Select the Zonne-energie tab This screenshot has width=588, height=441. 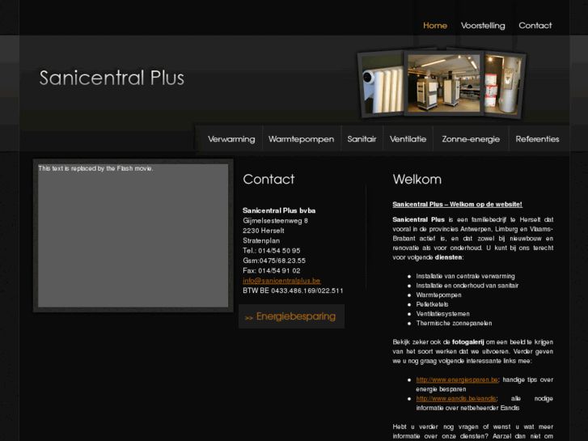coord(471,139)
